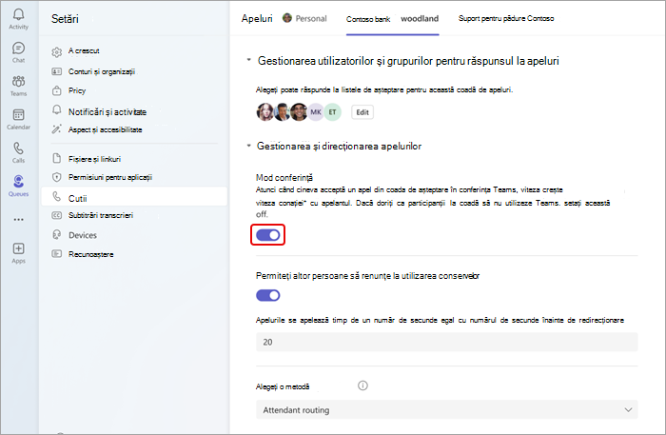Open Chat in the app rail
The width and height of the screenshot is (666, 435).
coord(19,48)
